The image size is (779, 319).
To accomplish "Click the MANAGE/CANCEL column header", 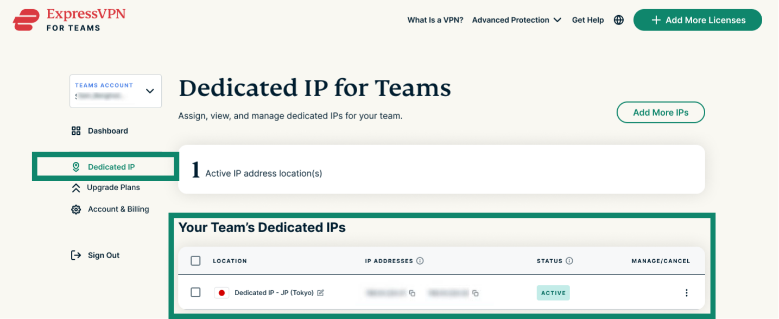I will click(661, 261).
